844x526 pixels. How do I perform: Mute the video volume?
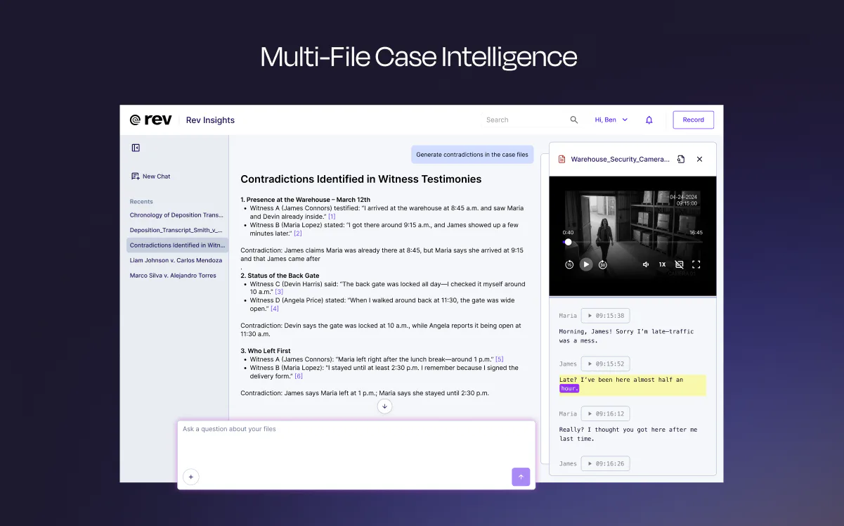646,264
